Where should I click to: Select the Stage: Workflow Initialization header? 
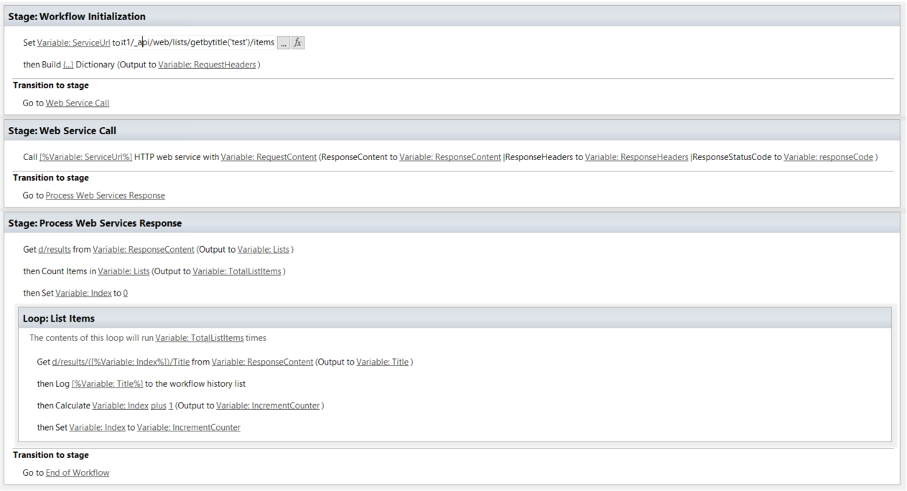click(x=453, y=16)
